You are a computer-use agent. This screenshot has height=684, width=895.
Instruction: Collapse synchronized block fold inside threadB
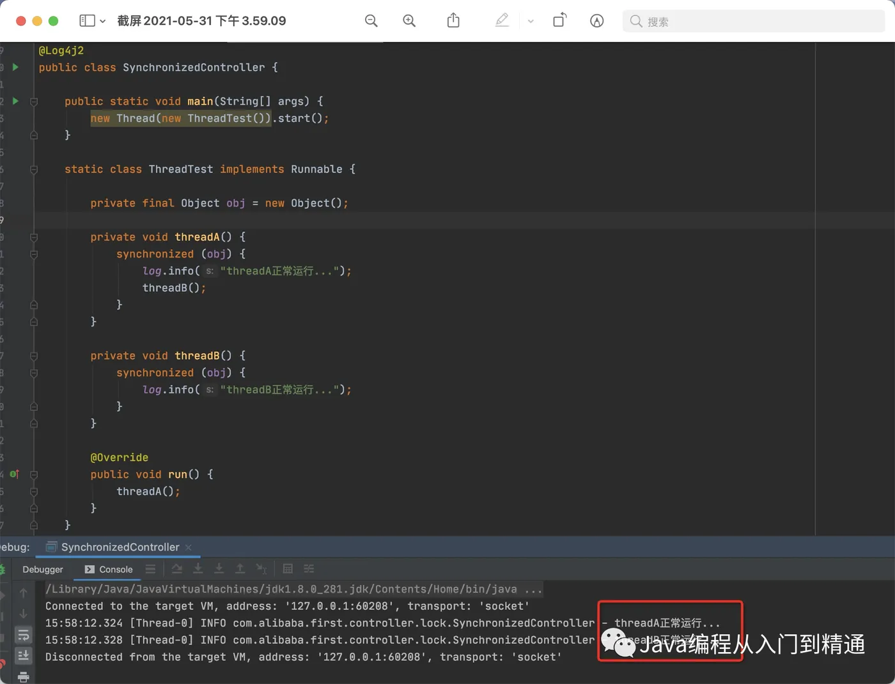click(x=34, y=373)
